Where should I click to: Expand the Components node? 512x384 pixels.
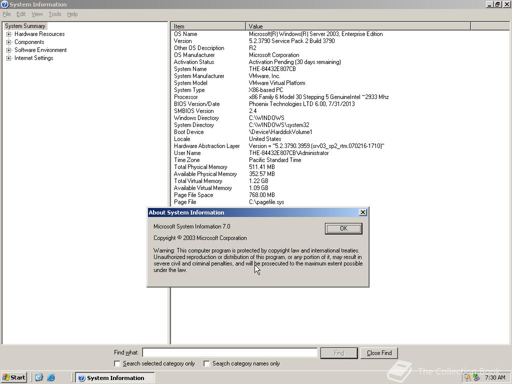point(9,42)
